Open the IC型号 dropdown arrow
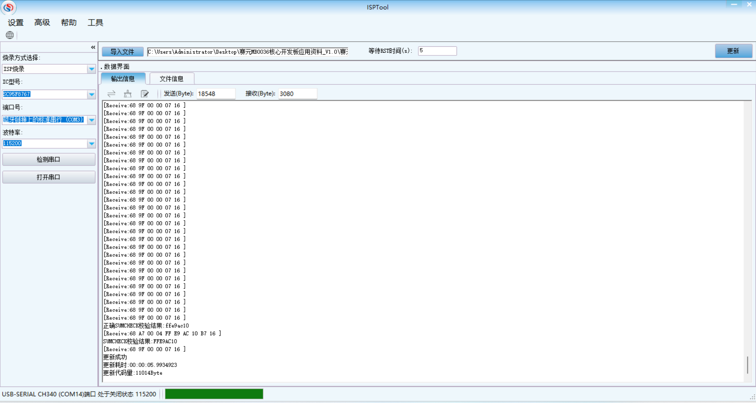 [91, 94]
